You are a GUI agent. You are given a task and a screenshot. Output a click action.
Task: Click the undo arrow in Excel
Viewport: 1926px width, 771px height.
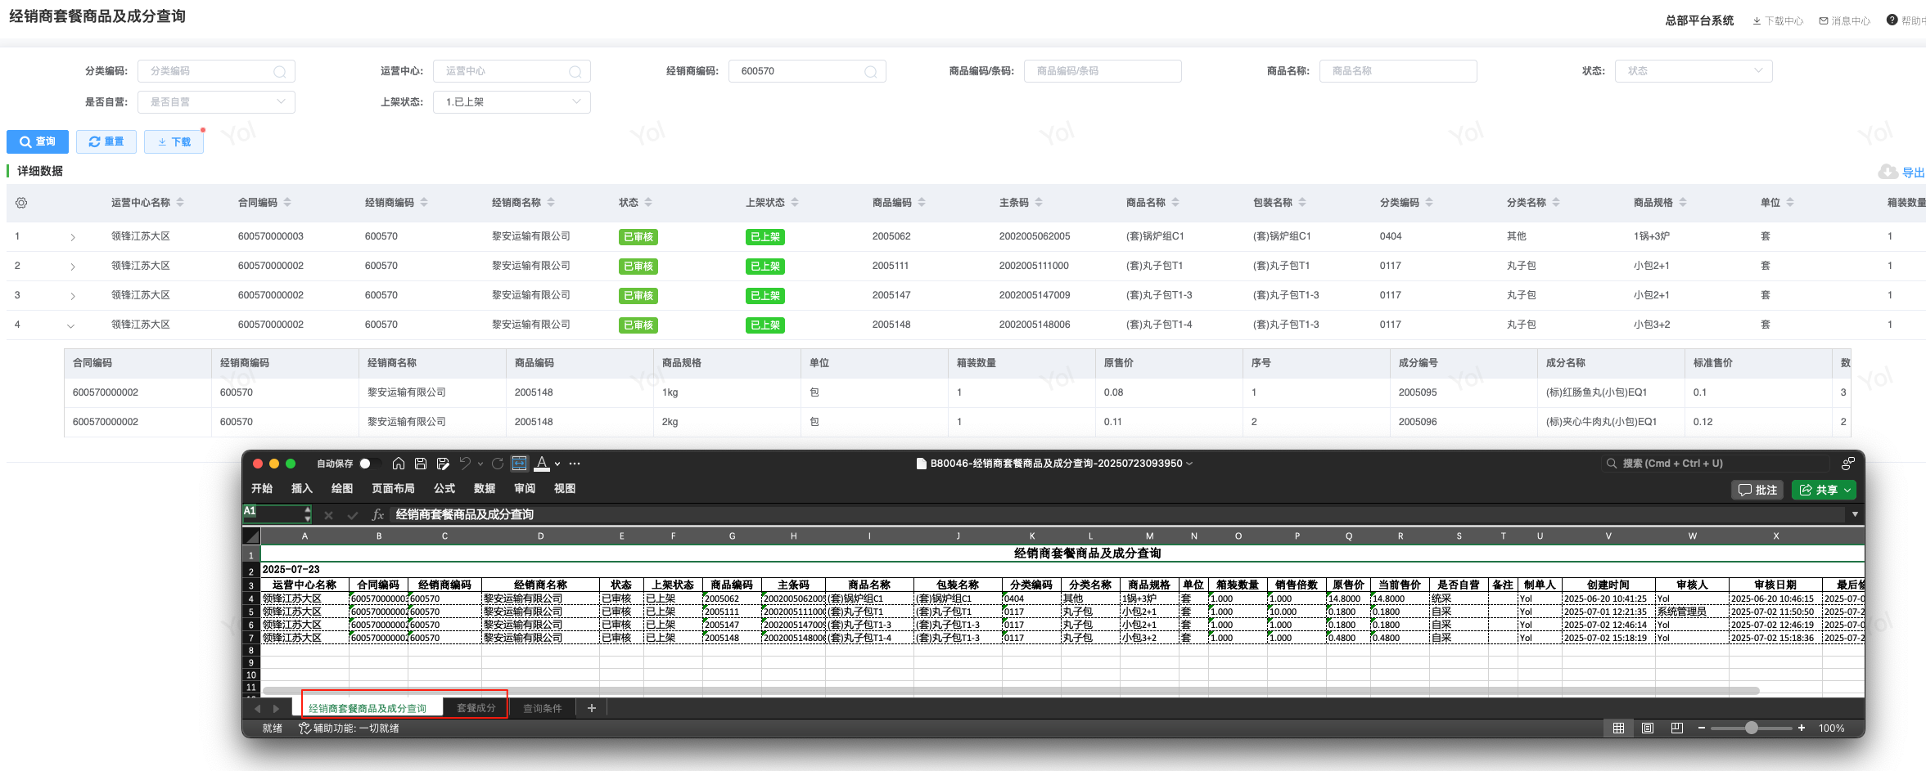[x=465, y=464]
